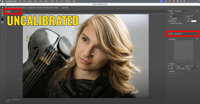Open the Image menu
200x104 pixels.
coord(30,1)
